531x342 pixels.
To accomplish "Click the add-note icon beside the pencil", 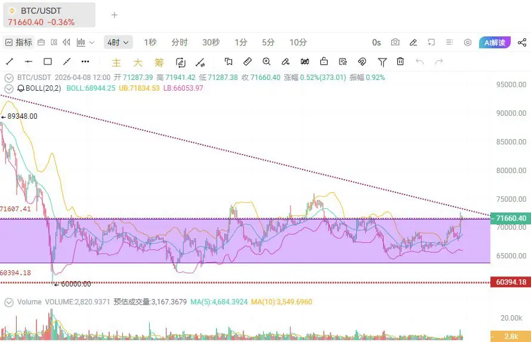I will (431, 42).
